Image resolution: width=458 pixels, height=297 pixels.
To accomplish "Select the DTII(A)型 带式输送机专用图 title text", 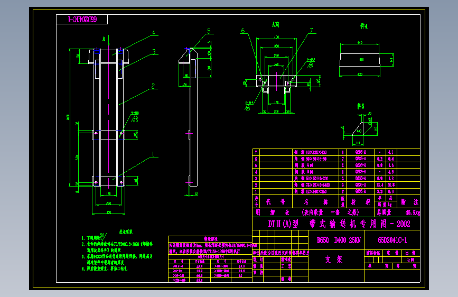I will pos(339,224).
